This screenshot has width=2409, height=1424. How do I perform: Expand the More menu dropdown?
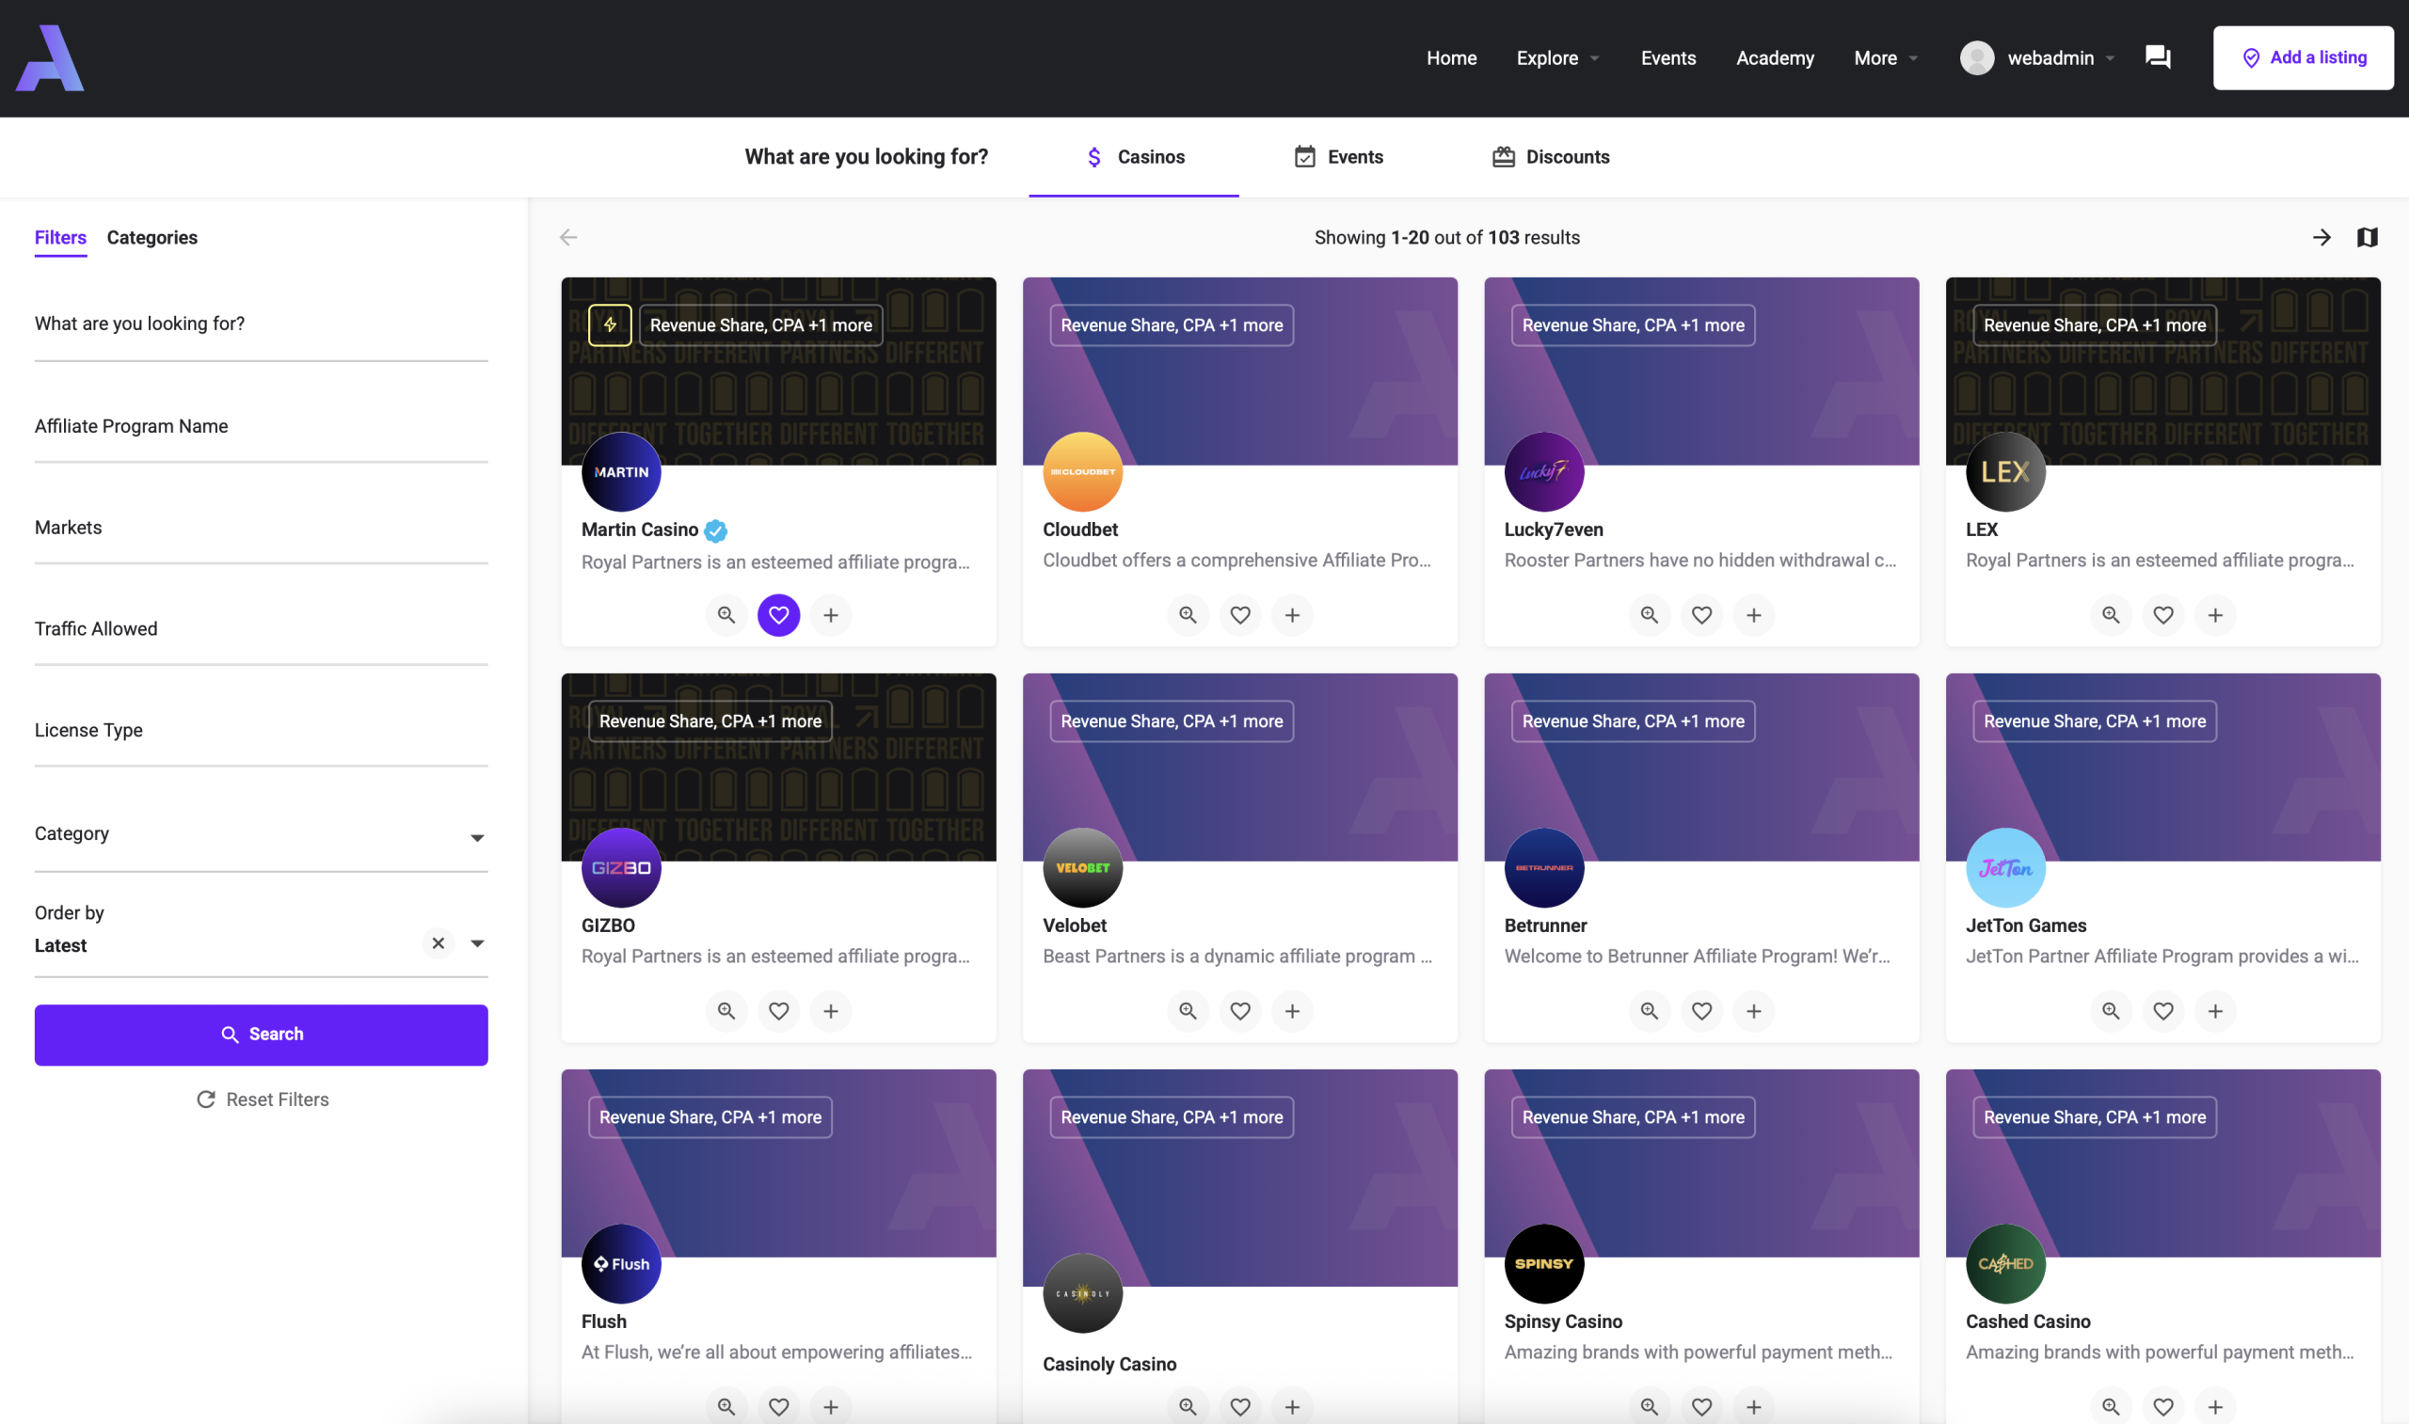pyautogui.click(x=1886, y=57)
